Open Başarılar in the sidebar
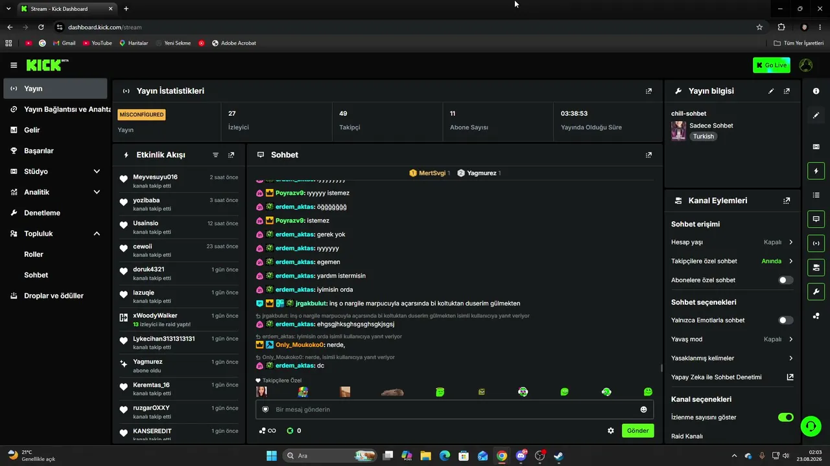Screen dimensions: 830x466 pos(55,151)
